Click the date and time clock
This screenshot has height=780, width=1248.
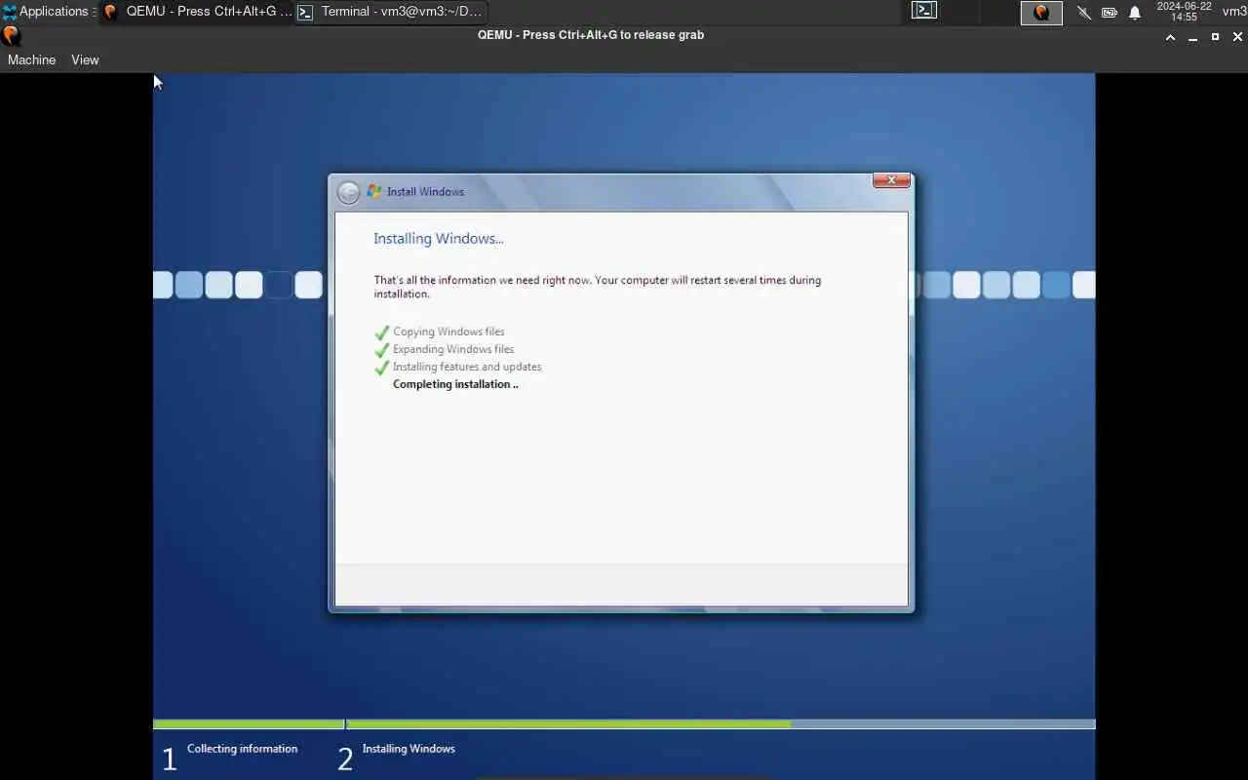pos(1184,12)
